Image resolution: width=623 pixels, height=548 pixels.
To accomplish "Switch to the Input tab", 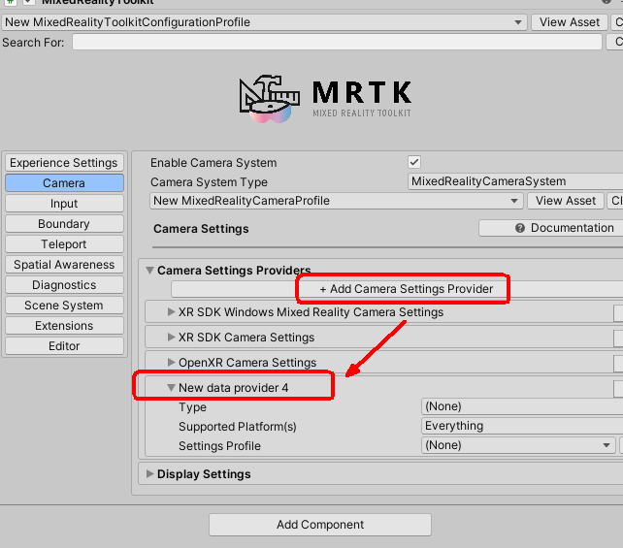I will pos(64,204).
